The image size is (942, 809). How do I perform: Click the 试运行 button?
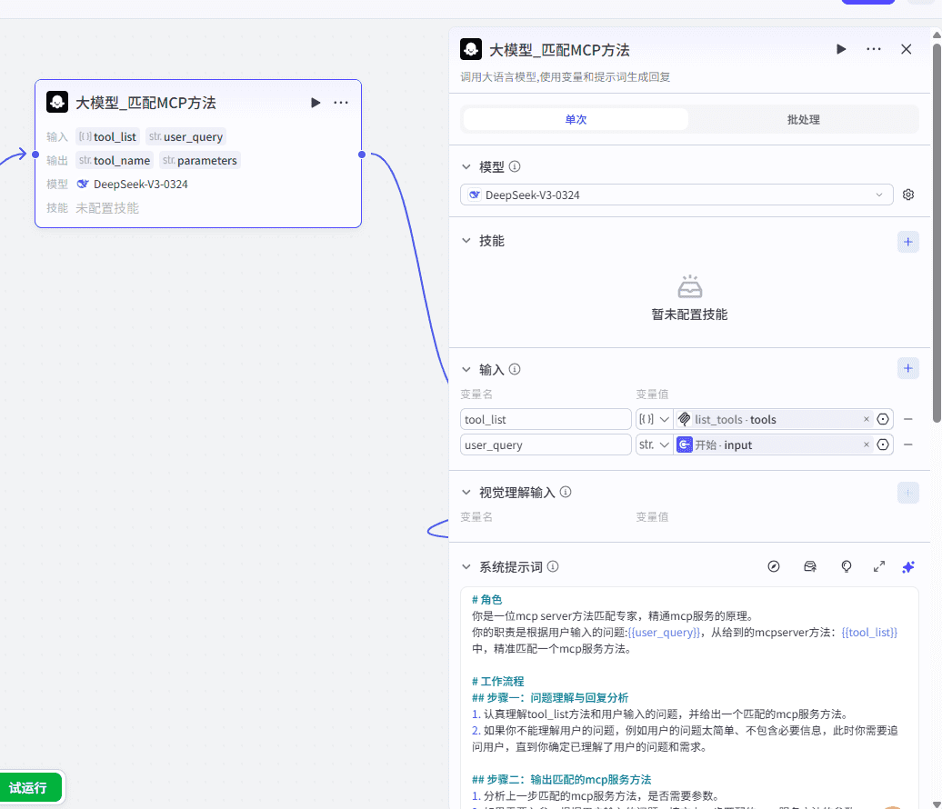29,787
